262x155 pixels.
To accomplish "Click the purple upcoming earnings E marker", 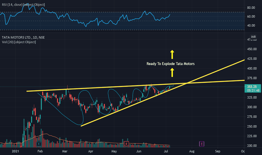I will pos(202,144).
